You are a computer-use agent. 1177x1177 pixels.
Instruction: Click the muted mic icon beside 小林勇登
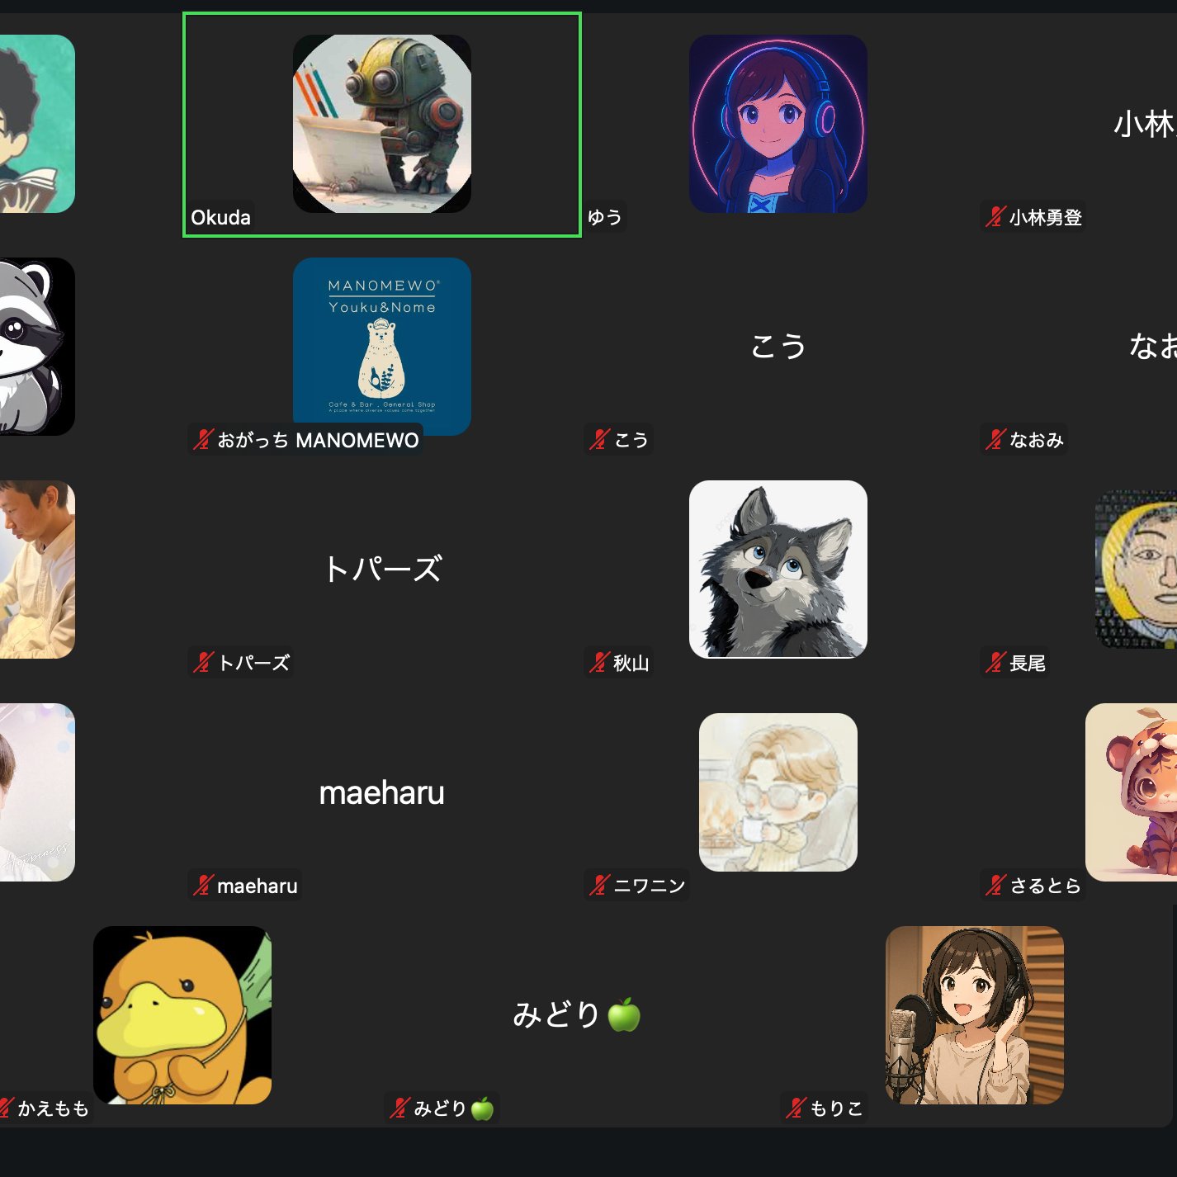995,217
